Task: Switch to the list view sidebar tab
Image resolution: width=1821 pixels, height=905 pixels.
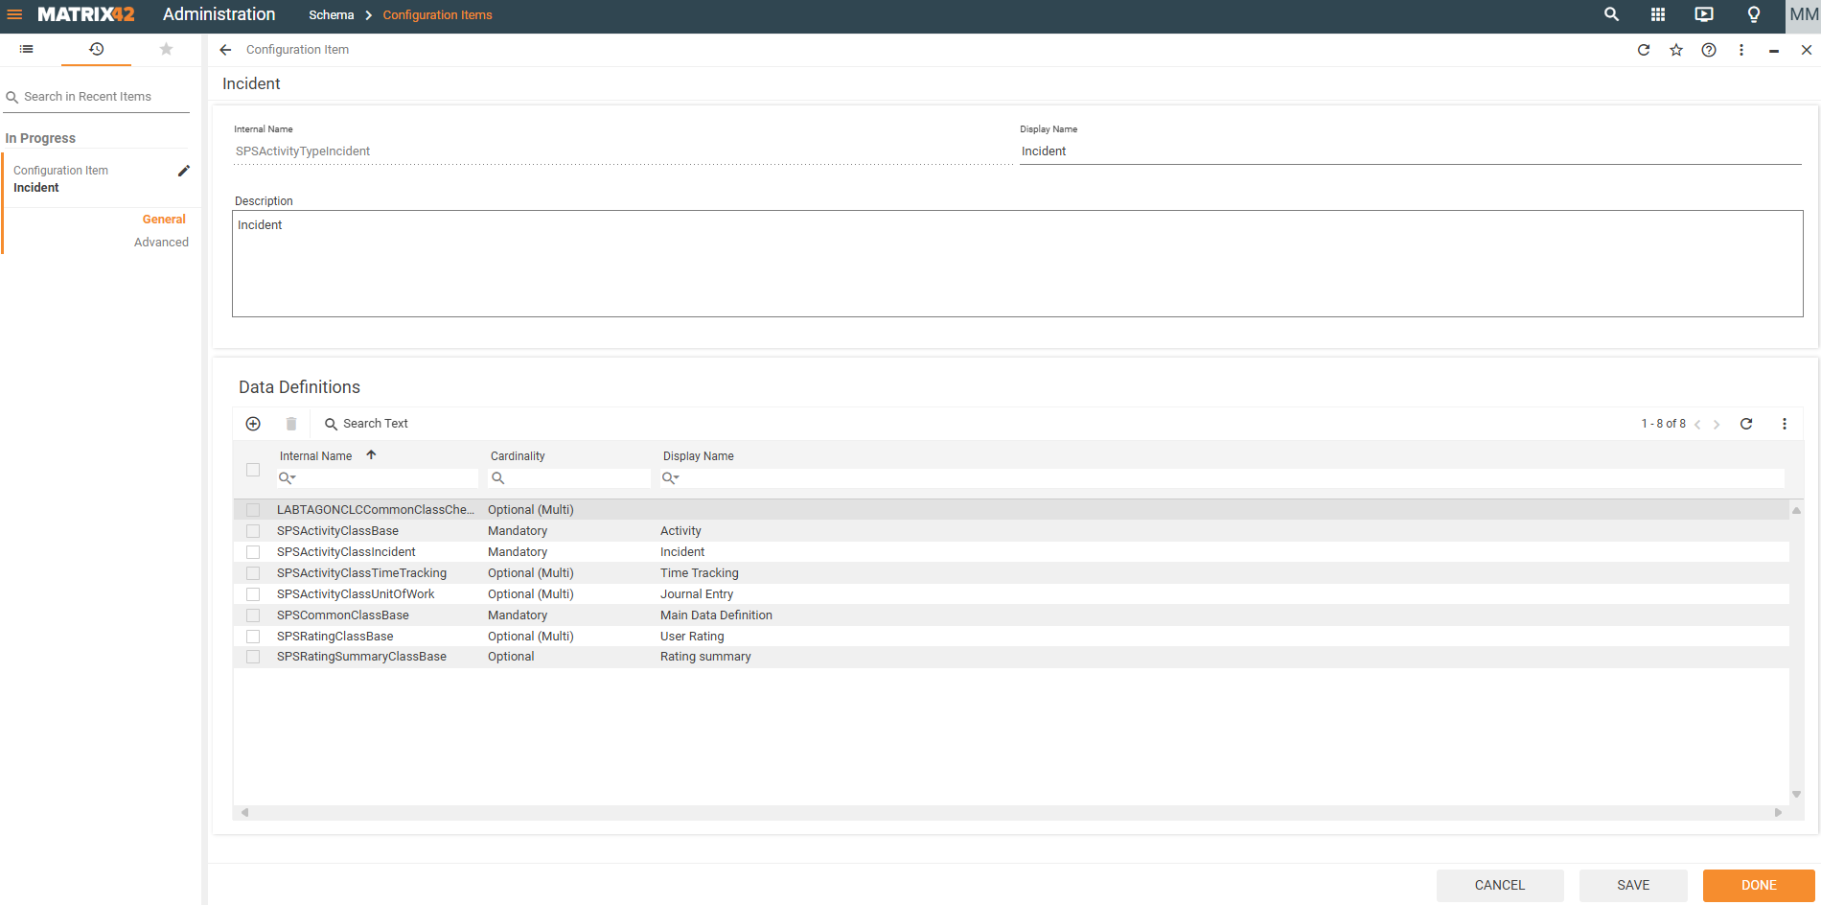Action: point(27,49)
